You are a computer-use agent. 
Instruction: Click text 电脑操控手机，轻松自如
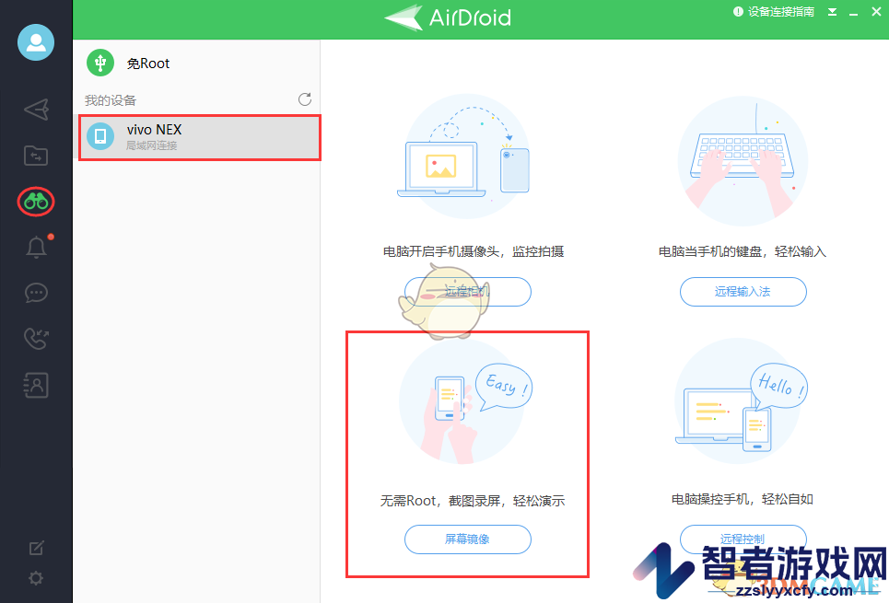coord(743,499)
